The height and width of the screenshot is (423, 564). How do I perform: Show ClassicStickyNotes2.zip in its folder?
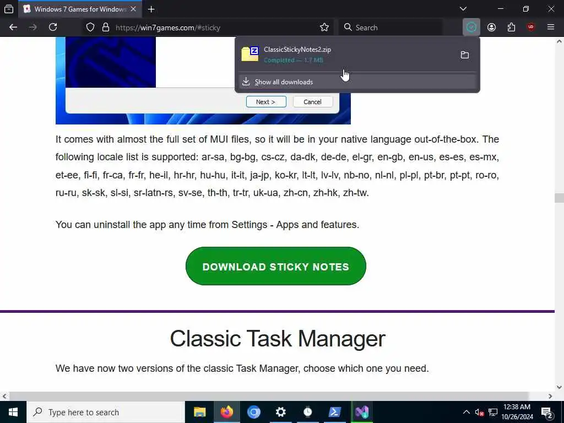point(465,55)
